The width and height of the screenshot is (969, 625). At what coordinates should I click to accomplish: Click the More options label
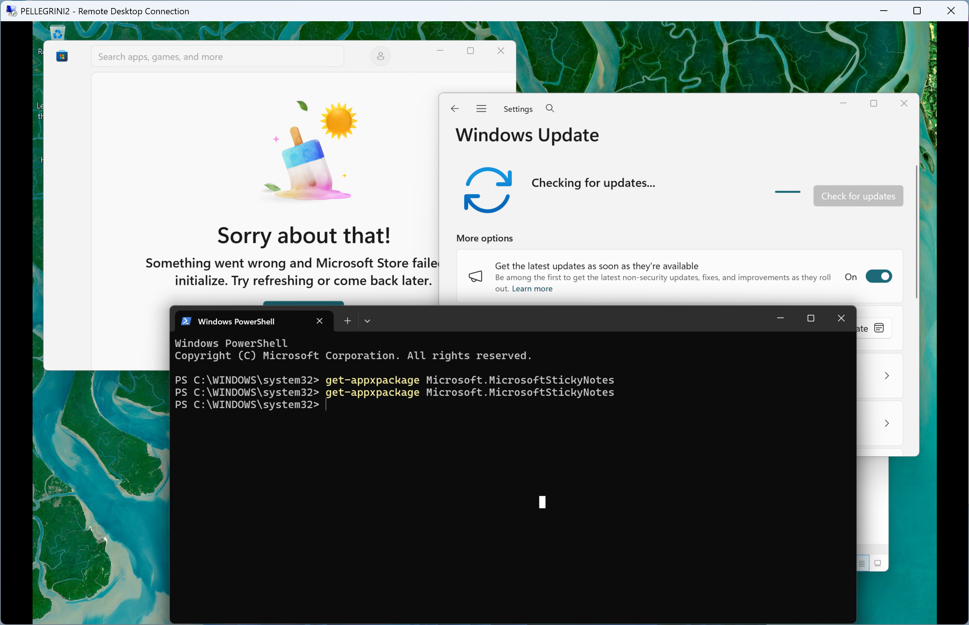point(484,238)
